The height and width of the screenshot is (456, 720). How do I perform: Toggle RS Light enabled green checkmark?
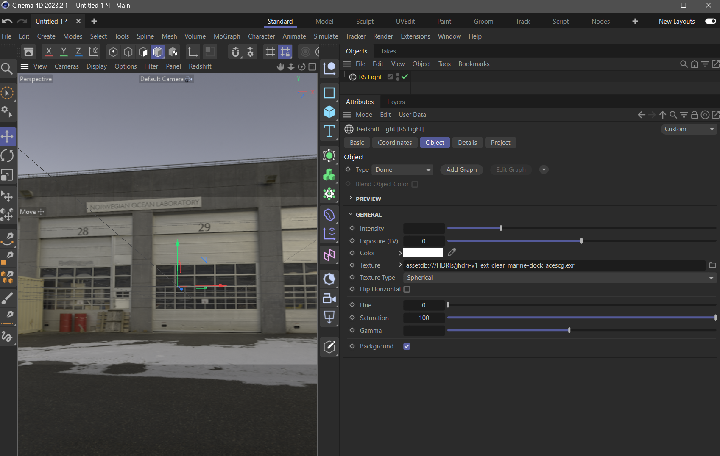pyautogui.click(x=405, y=77)
